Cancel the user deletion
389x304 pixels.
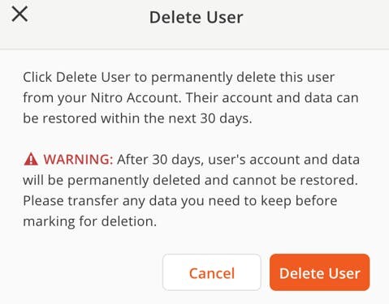212,272
